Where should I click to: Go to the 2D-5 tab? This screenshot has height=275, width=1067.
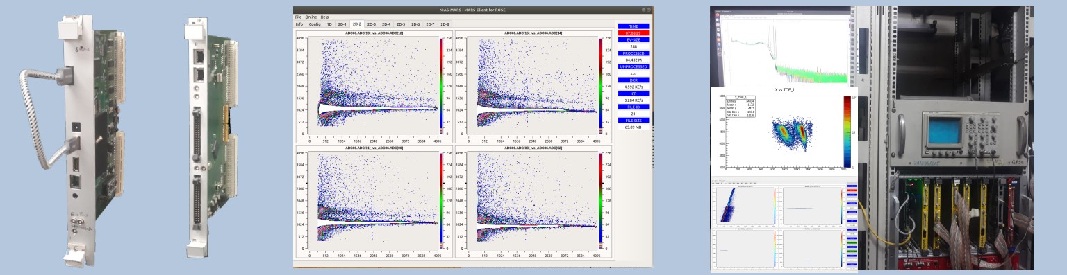click(401, 24)
